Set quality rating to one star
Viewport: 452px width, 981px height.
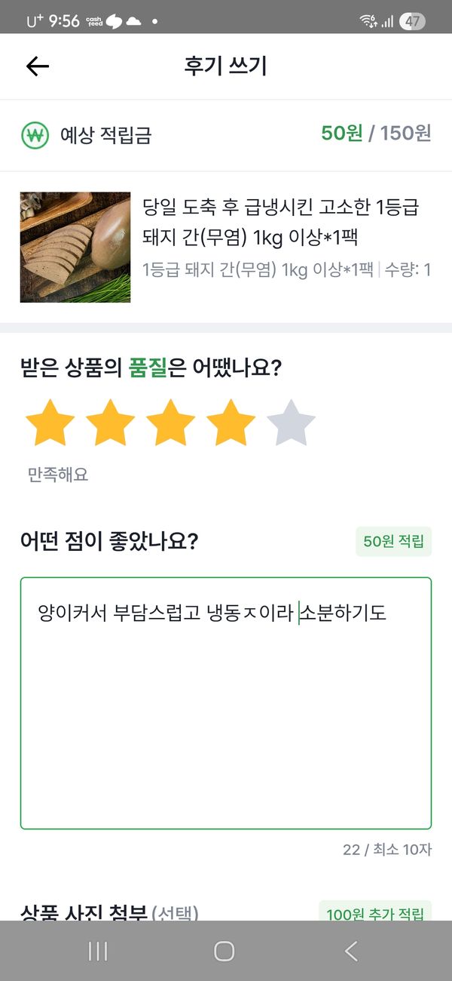[x=50, y=424]
